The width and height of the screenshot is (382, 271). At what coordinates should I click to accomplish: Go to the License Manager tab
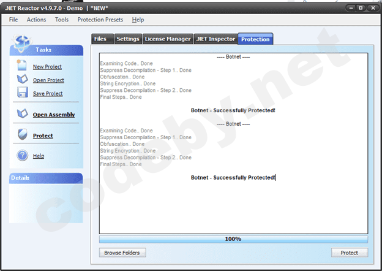click(x=167, y=39)
